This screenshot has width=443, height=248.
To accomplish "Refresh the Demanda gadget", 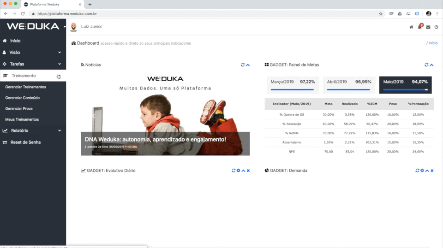I will (417, 171).
